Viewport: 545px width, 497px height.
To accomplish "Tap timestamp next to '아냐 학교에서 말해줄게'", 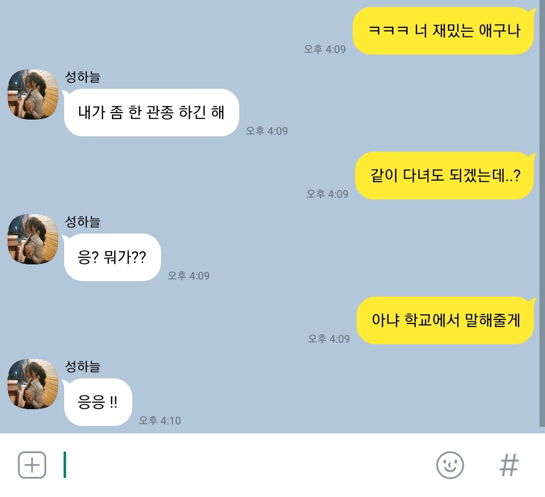I will click(x=329, y=339).
